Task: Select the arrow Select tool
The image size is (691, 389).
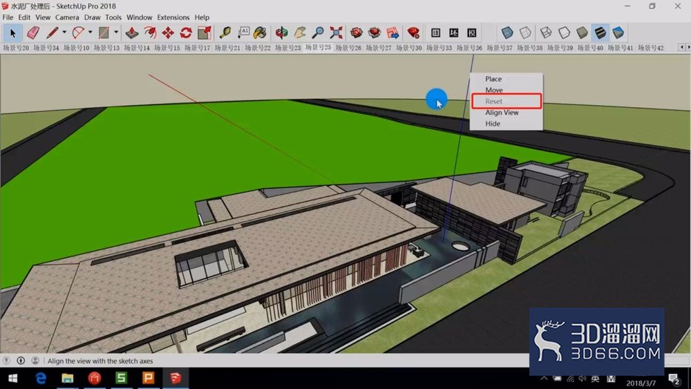Action: pos(12,33)
